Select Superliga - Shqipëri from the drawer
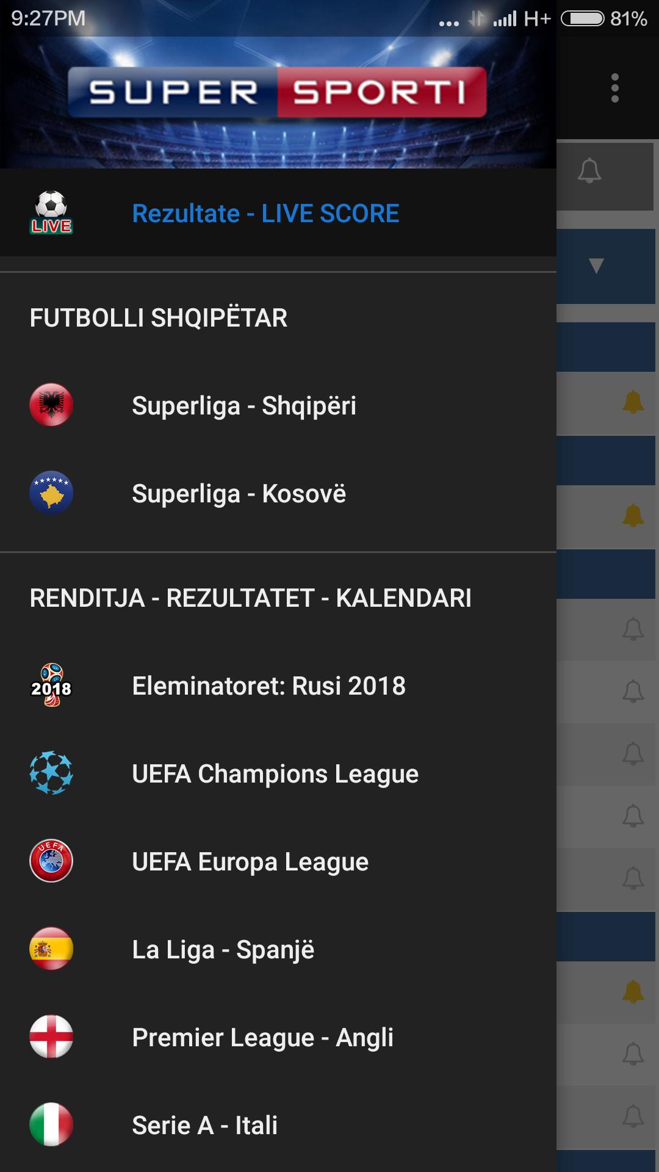The width and height of the screenshot is (659, 1172). pos(247,404)
